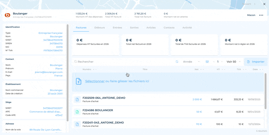Viewport: 269px width, 135px height.
Task: Click the 110 € net amount
Action: (199, 124)
